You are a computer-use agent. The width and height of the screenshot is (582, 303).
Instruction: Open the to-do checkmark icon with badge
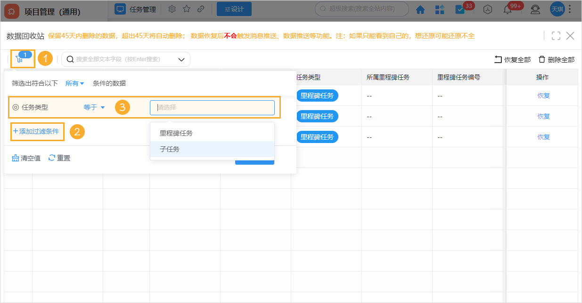(460, 9)
